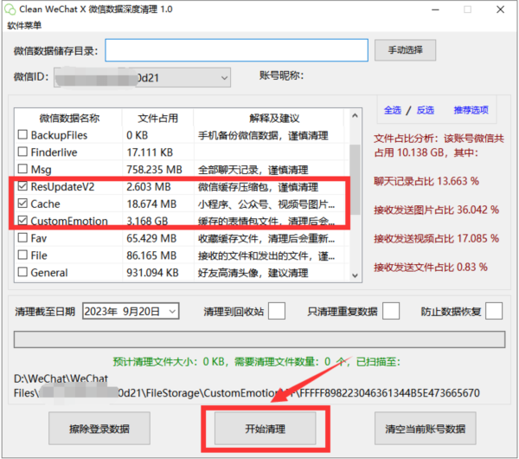Toggle the CustomEmotion checkbox
The width and height of the screenshot is (519, 459).
coord(23,221)
